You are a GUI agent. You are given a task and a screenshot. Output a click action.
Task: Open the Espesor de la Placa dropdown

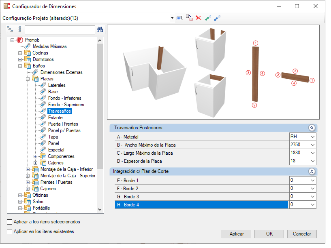click(313, 161)
